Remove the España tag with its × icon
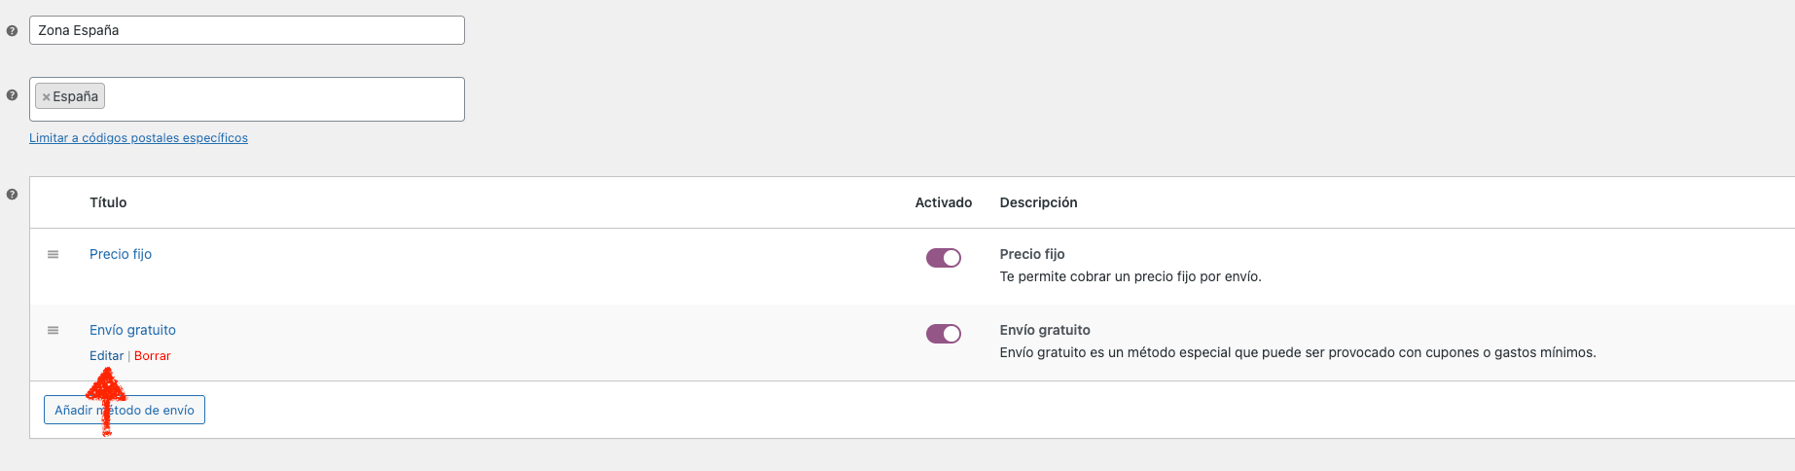The height and width of the screenshot is (471, 1795). click(46, 97)
